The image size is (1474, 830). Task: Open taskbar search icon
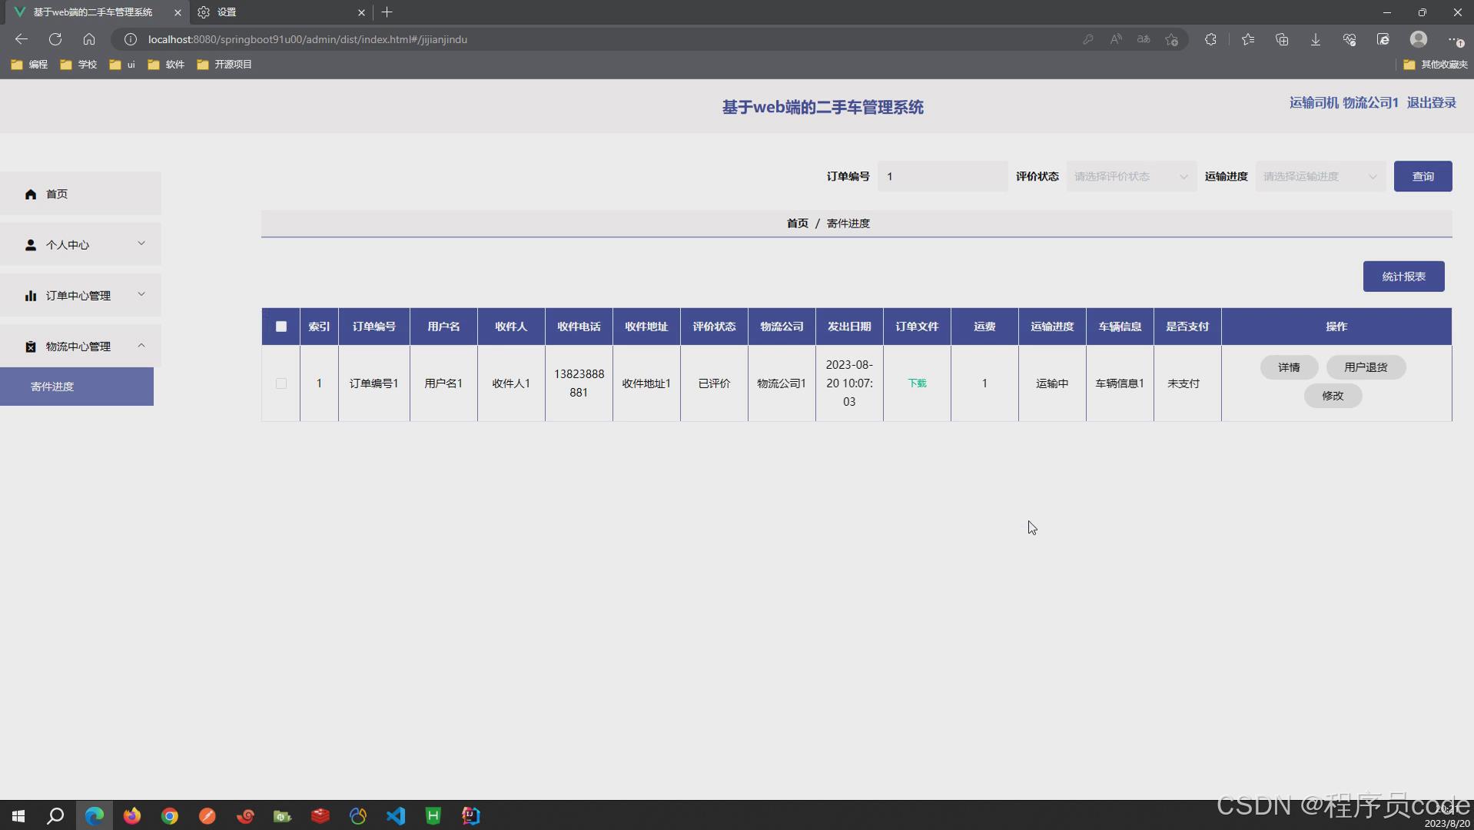tap(55, 815)
